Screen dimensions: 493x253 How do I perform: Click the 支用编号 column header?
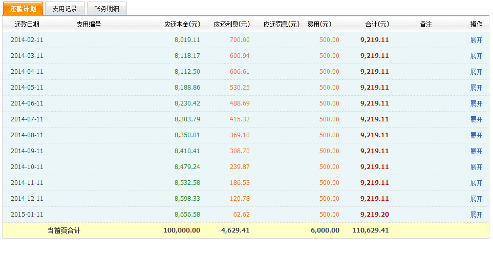[x=89, y=24]
